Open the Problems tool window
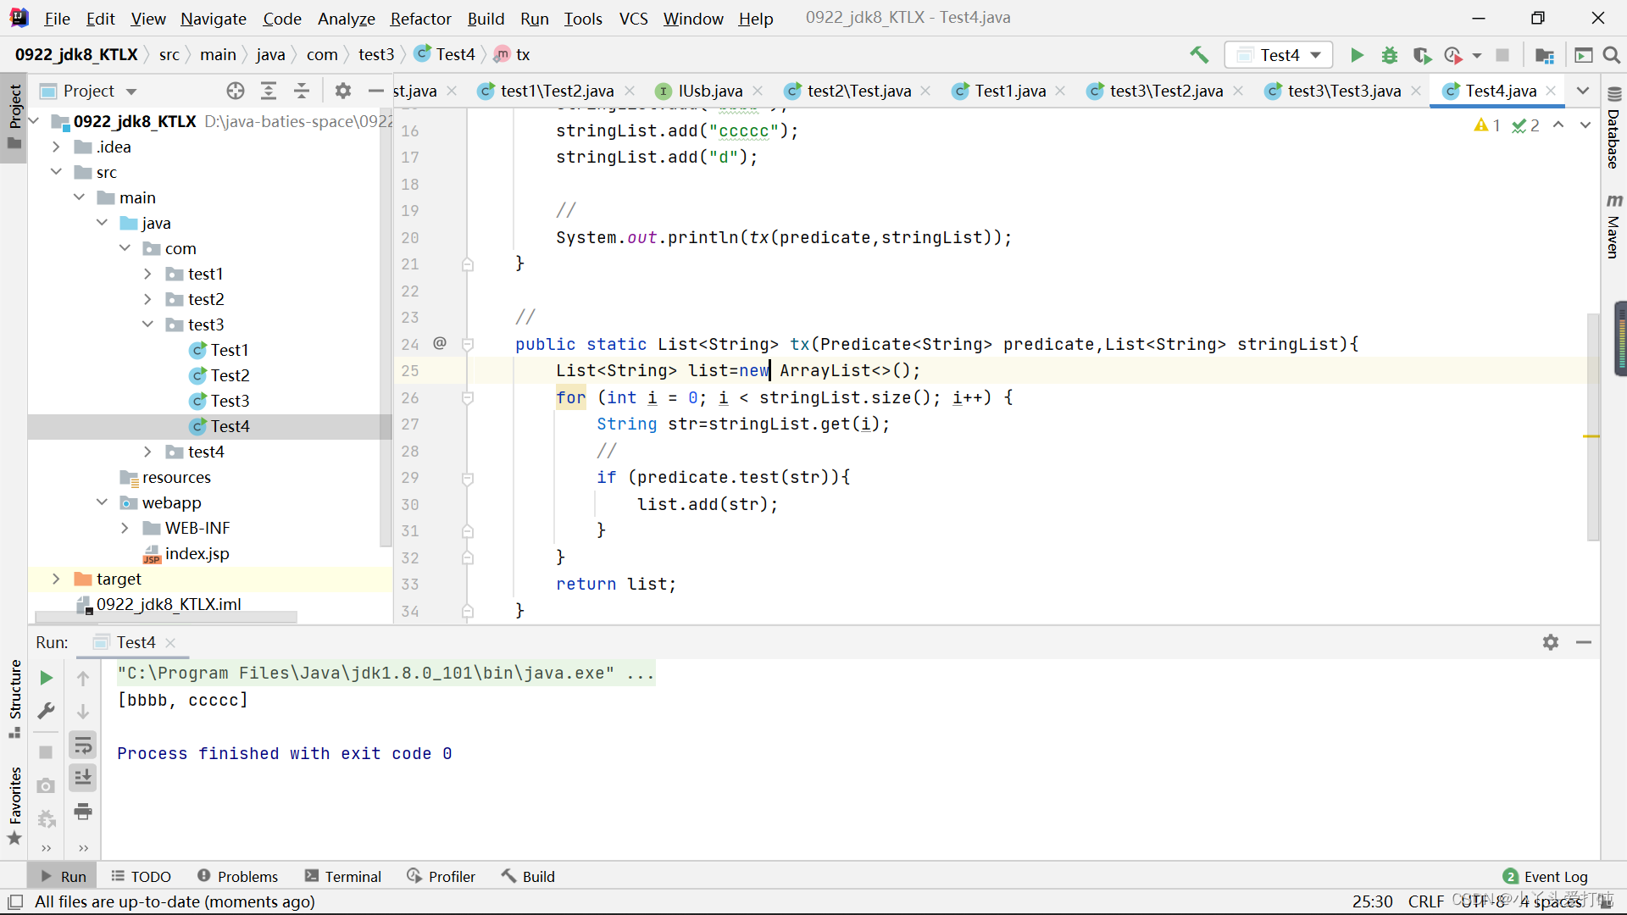Screen dimensions: 1627x915 pyautogui.click(x=237, y=876)
